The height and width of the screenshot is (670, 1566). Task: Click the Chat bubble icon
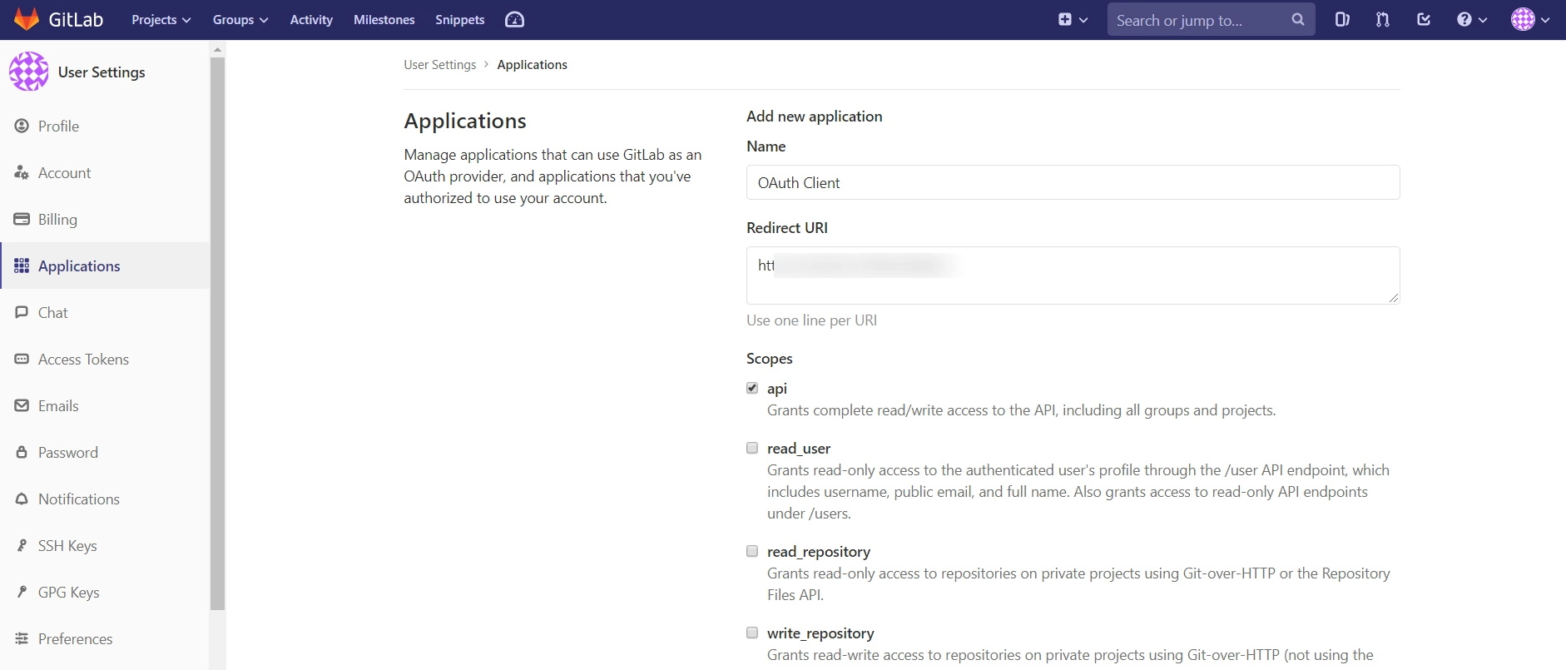click(x=22, y=312)
